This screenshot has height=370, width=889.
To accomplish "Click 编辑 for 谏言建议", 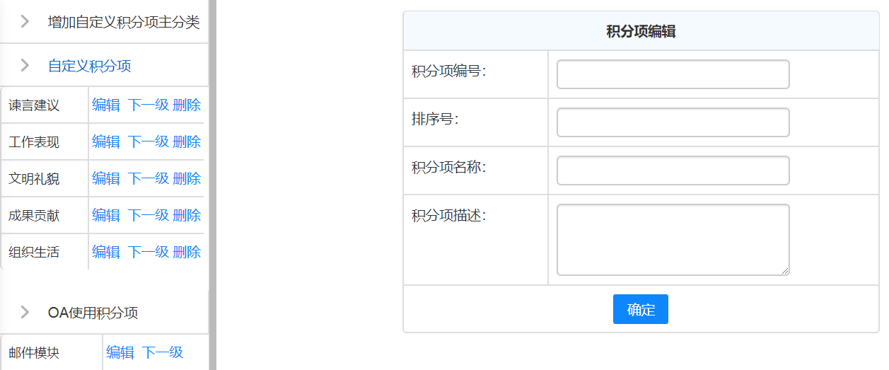I will tap(106, 105).
